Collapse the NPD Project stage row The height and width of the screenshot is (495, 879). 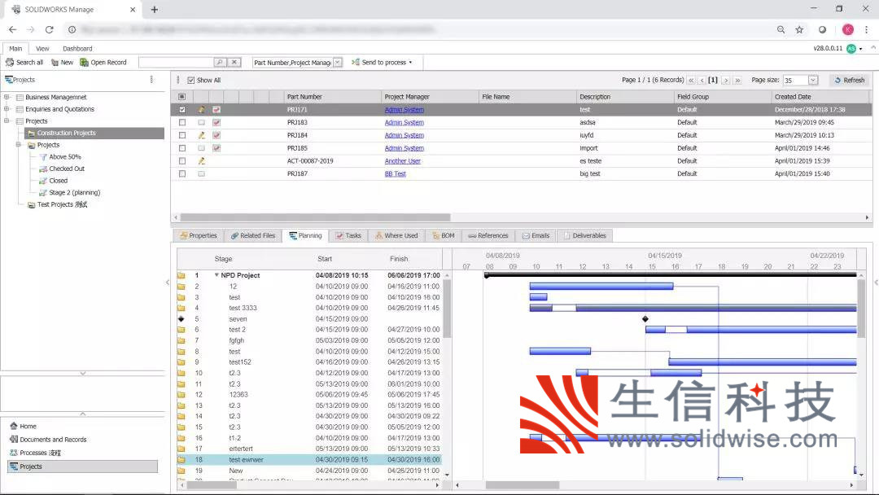point(216,275)
